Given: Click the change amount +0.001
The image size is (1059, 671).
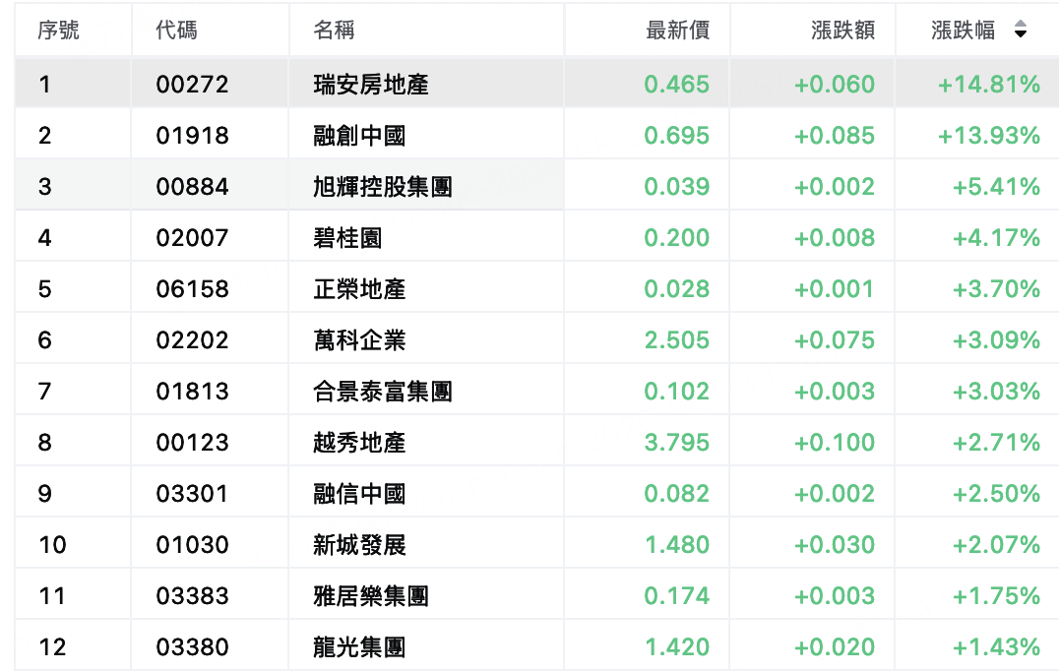Looking at the screenshot, I should (x=834, y=289).
